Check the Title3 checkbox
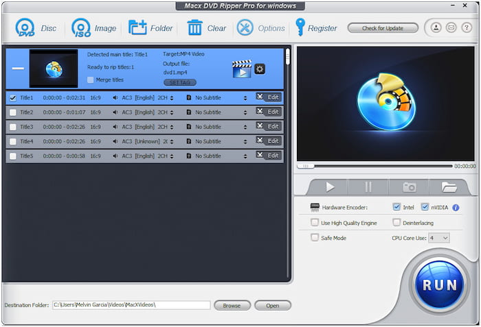Viewport: 481px width, 327px height. click(13, 127)
